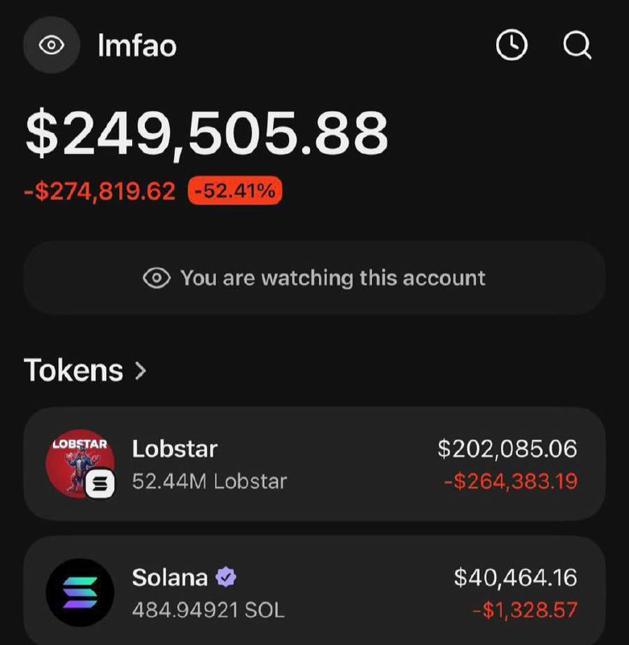Open the recent activity clock icon
The image size is (629, 645).
click(511, 45)
